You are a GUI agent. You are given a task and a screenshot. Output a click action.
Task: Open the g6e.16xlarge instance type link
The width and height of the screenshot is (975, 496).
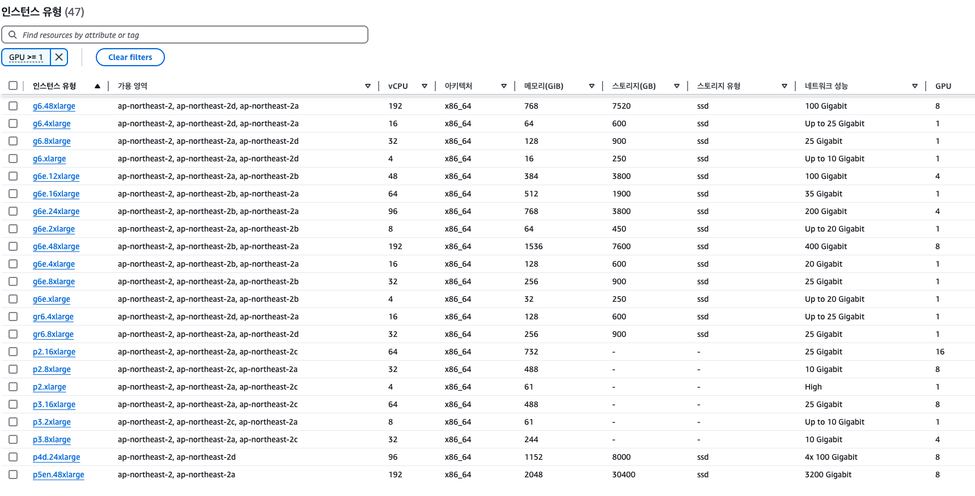[x=56, y=194]
